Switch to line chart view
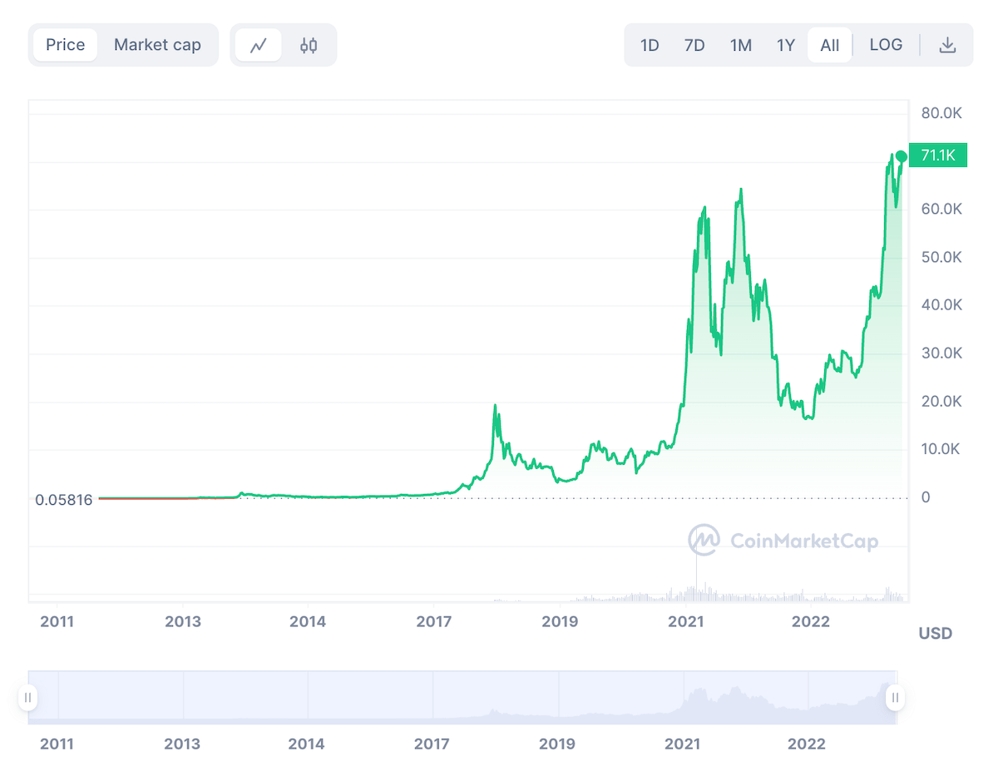The height and width of the screenshot is (771, 998). point(258,45)
